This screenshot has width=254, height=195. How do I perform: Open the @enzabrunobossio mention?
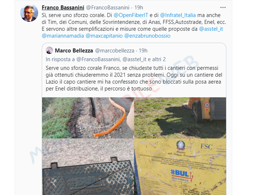click(x=147, y=36)
